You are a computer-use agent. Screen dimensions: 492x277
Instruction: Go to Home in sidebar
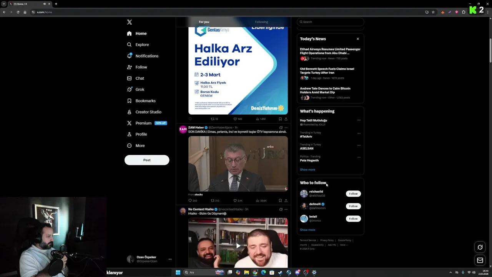[x=137, y=33]
